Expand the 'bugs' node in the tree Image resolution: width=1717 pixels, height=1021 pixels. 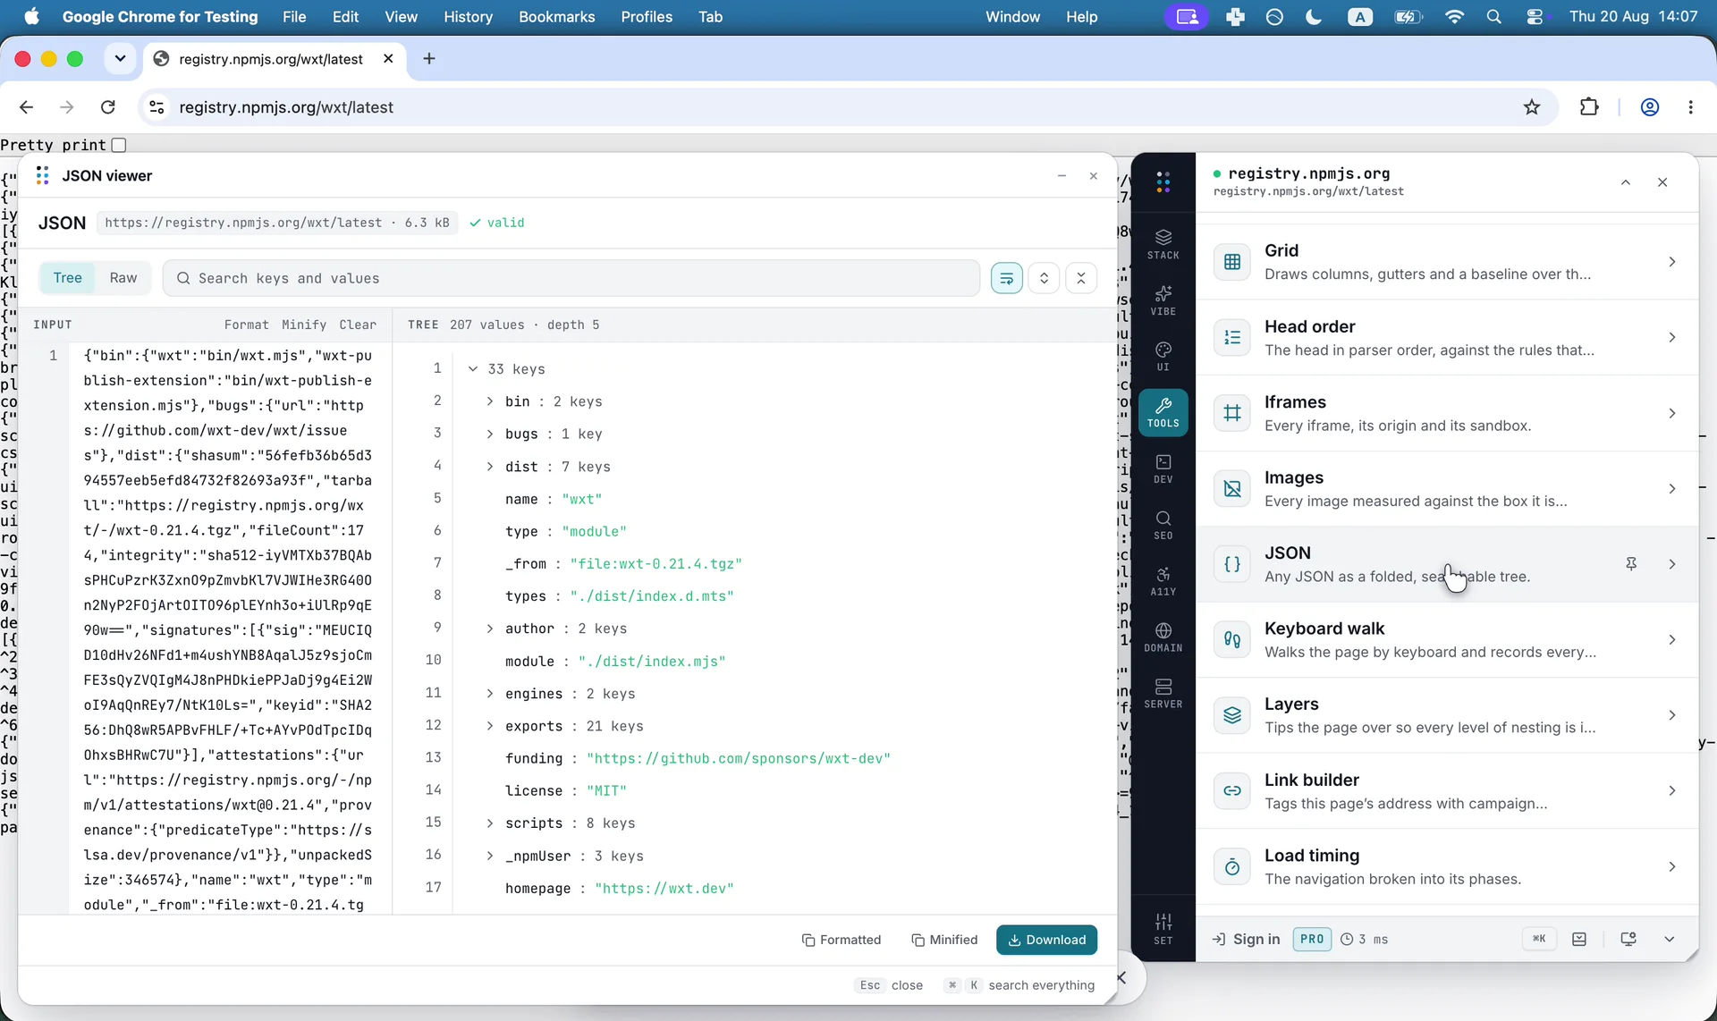[x=490, y=434]
